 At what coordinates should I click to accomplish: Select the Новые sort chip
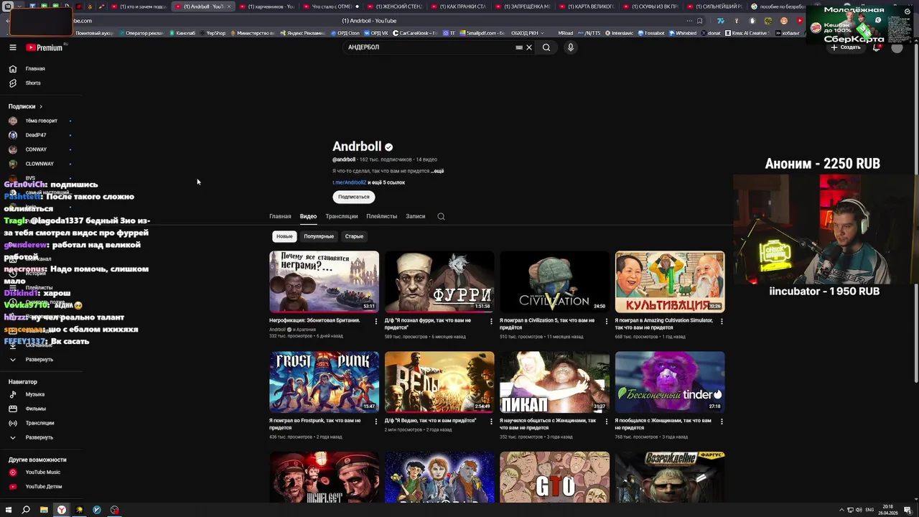(284, 236)
